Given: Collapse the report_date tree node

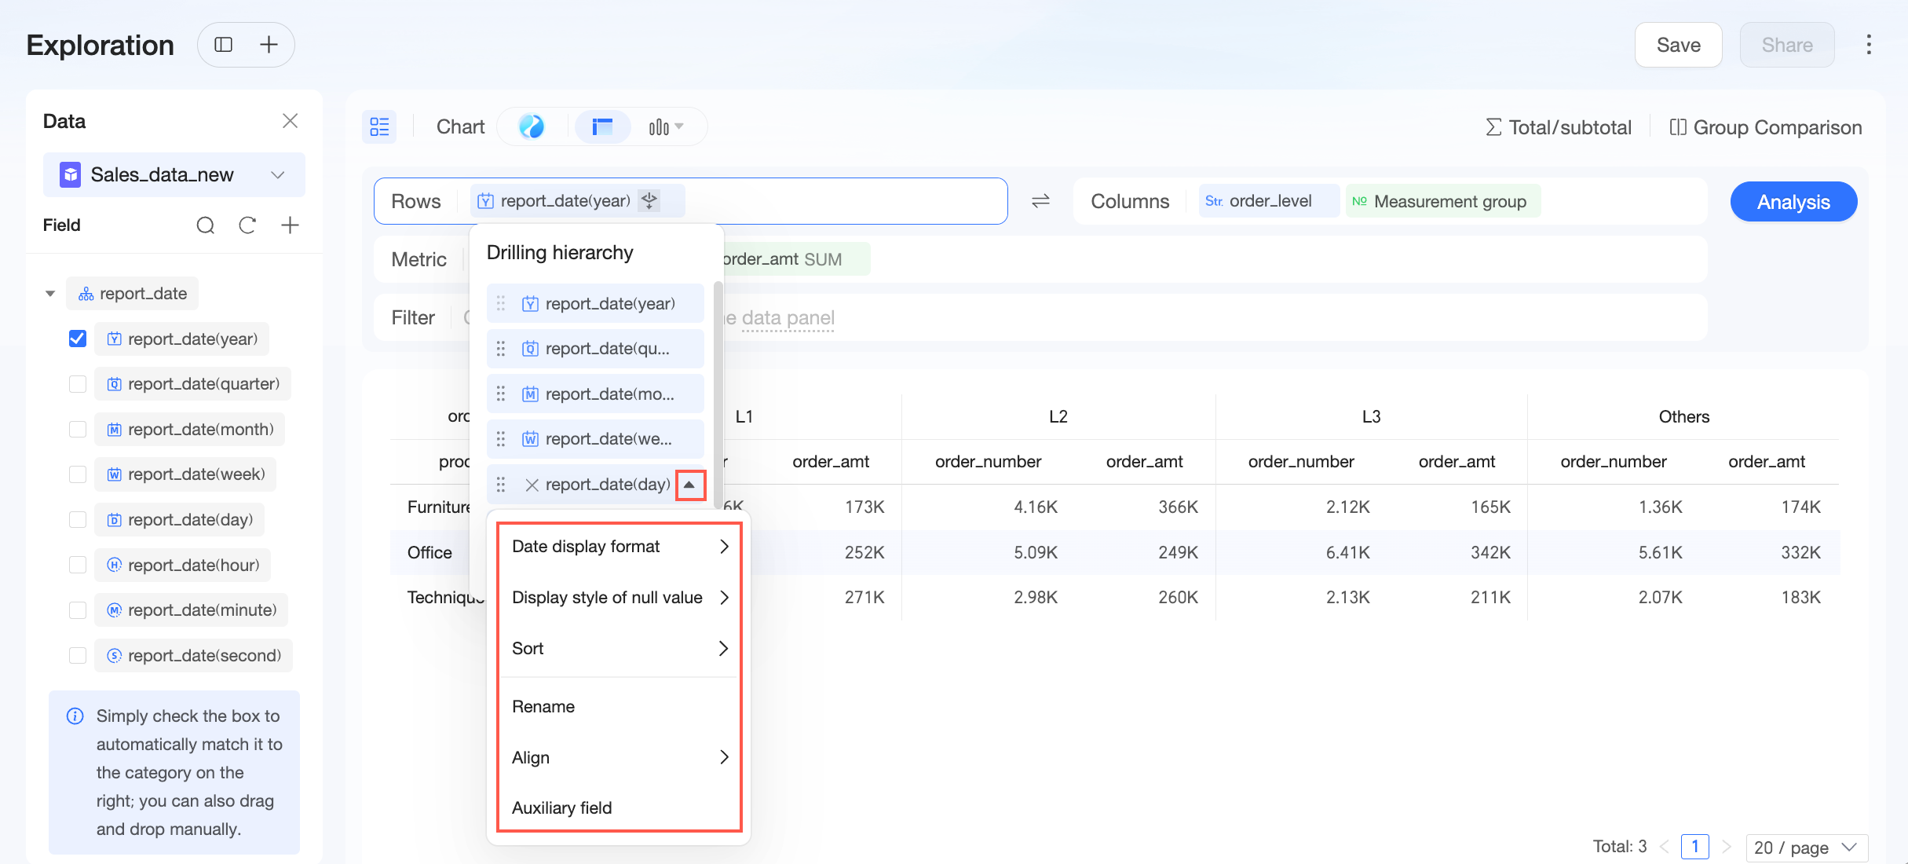Looking at the screenshot, I should tap(50, 294).
